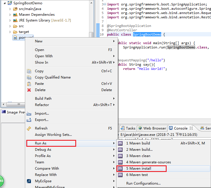This screenshot has width=211, height=188.
Task: Click the Maven install run icon
Action: (x=121, y=169)
